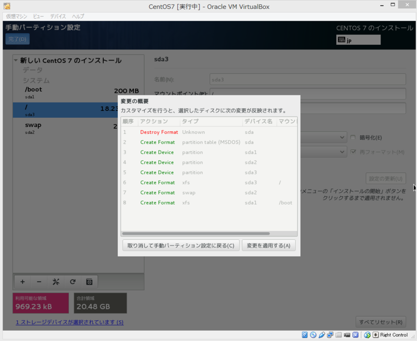This screenshot has height=341, width=417.
Task: Apply changes with 変更を適用する button
Action: click(x=268, y=245)
